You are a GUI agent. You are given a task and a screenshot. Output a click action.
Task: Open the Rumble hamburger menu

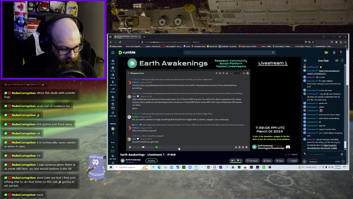tap(113, 53)
